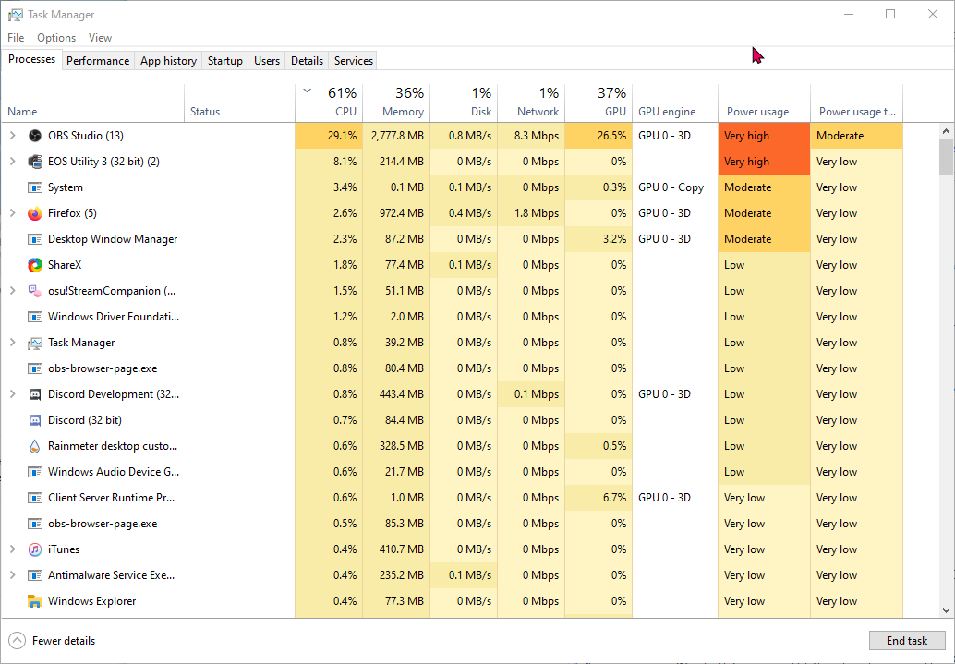The image size is (955, 664).
Task: Click OBS Studio's Moderate power trend cell
Action: 857,136
